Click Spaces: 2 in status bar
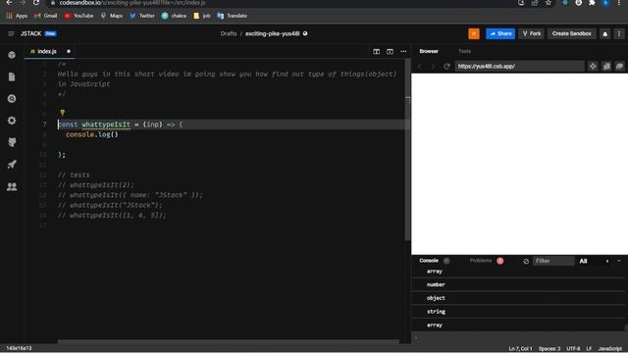Screen dimensions: 628x353 pos(549,349)
